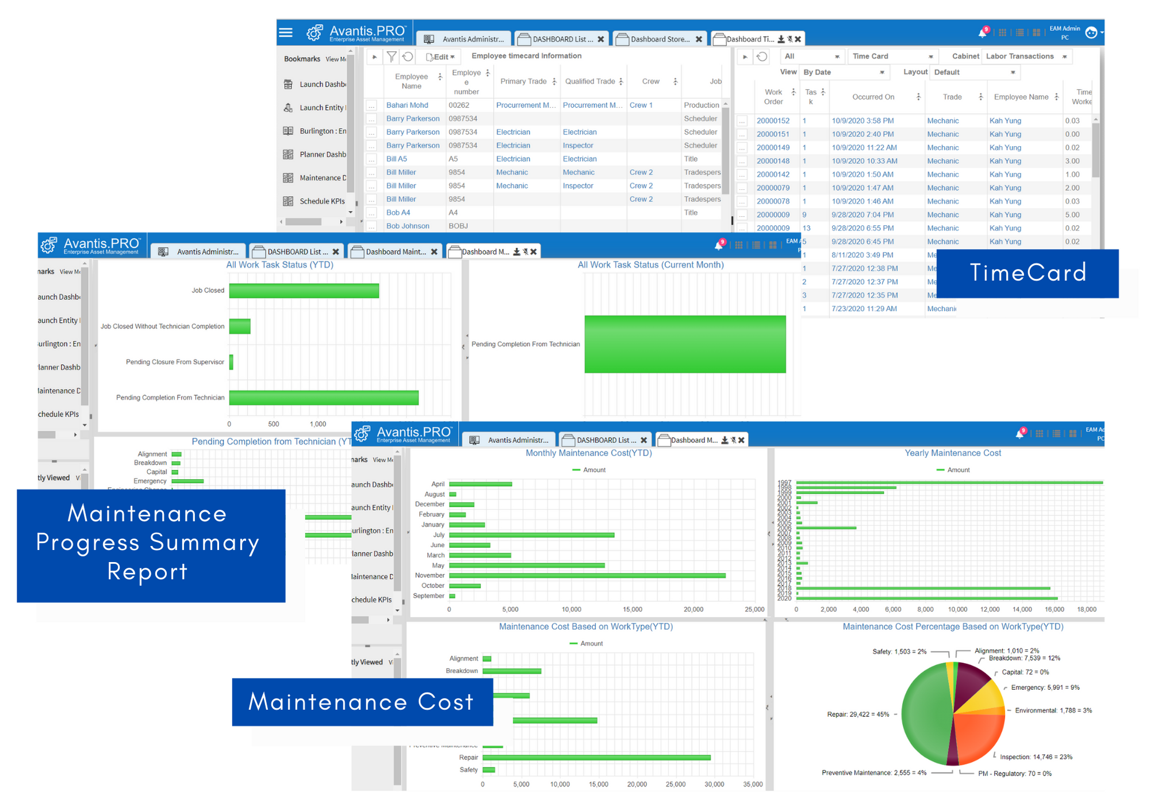Open Burlington bookmark in TimeCard window
1150x810 pixels.
pos(316,131)
